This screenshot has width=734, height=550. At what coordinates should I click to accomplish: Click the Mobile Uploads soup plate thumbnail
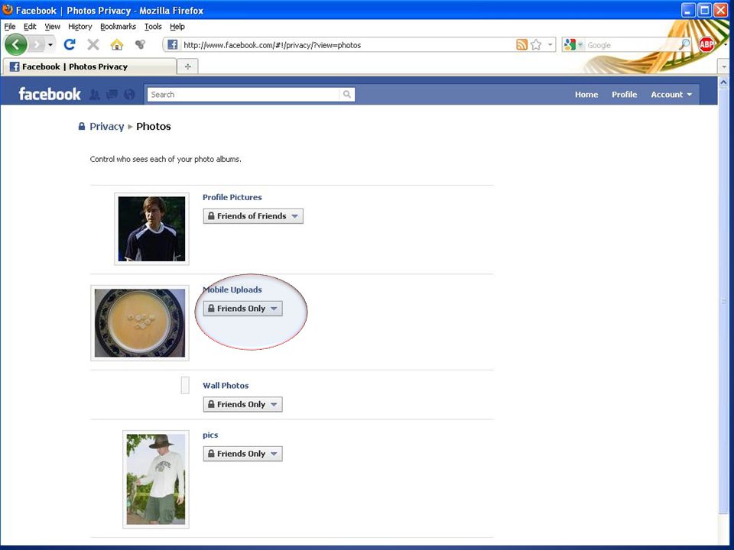pos(139,322)
